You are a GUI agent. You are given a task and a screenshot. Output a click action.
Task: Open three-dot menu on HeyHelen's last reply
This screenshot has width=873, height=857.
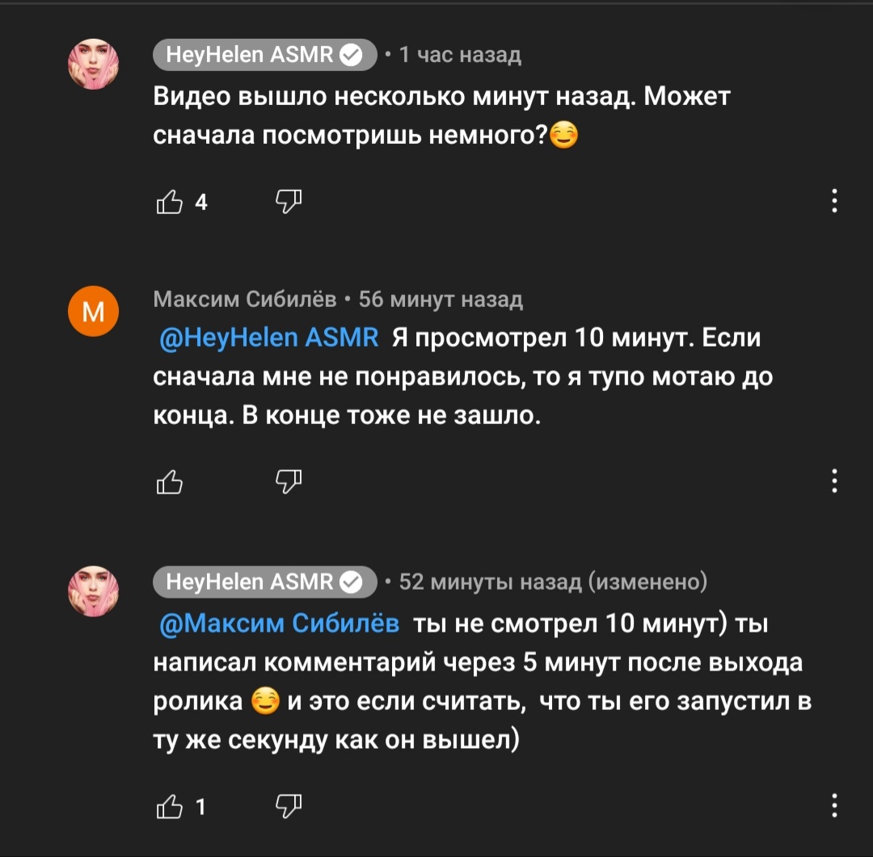[x=834, y=804]
